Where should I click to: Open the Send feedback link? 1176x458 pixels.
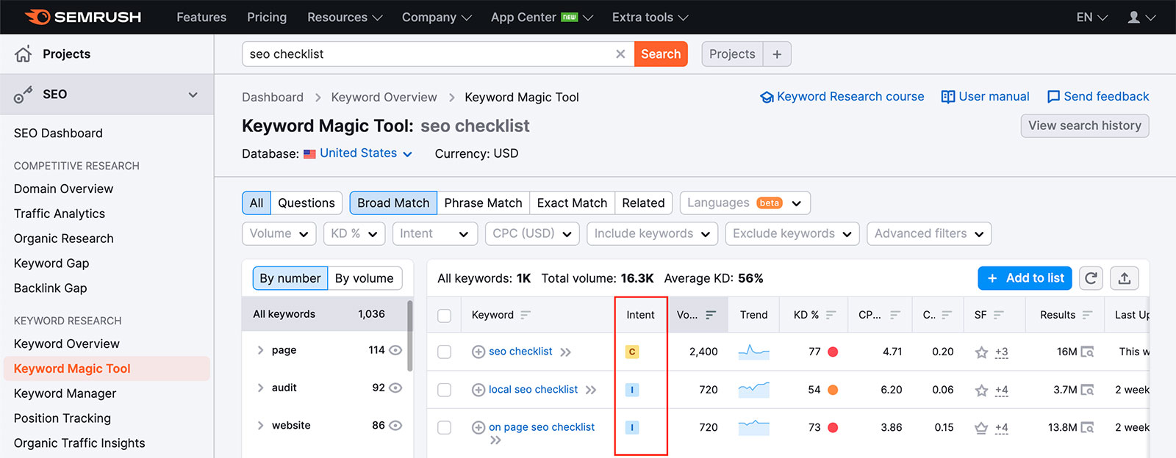click(1098, 96)
